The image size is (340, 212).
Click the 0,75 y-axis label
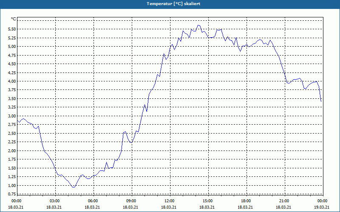(x=11, y=194)
